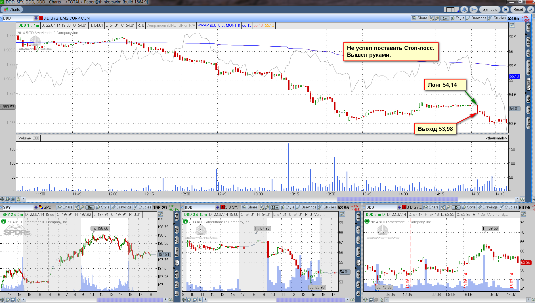This screenshot has width=535, height=303.
Task: Toggle the L2 sidebar tab on the main chart
Action: click(528, 110)
